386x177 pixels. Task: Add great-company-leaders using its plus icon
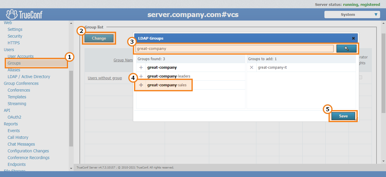[x=141, y=76]
